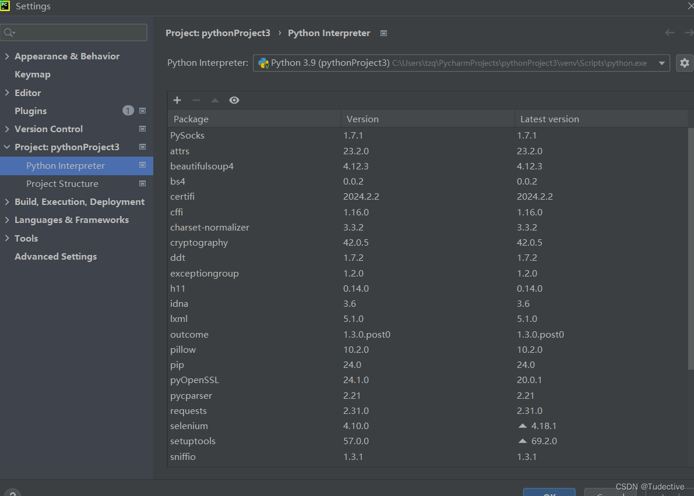The image size is (694, 496).
Task: Expand Languages & Frameworks section
Action: 6,219
